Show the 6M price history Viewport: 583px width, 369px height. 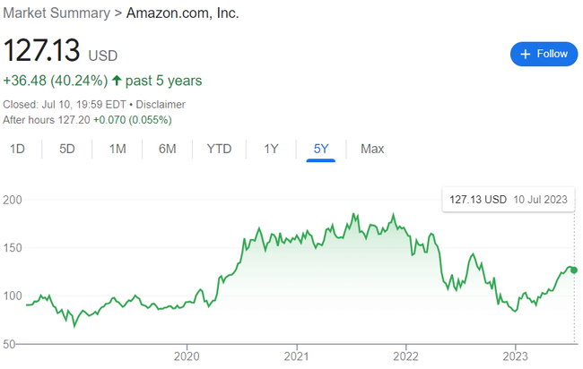[x=168, y=149]
